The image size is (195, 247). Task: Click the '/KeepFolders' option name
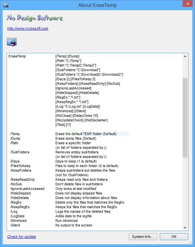click(x=21, y=170)
